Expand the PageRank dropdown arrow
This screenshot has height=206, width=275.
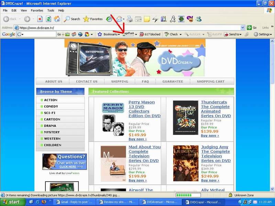pos(136,35)
